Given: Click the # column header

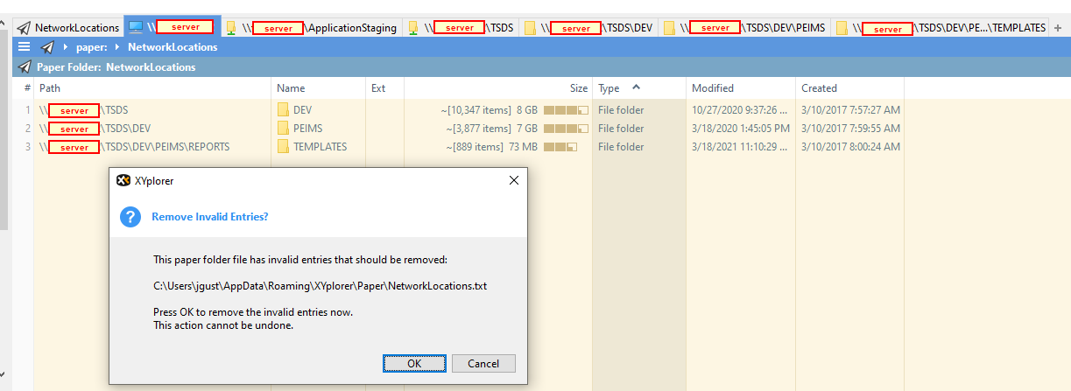Looking at the screenshot, I should click(26, 88).
